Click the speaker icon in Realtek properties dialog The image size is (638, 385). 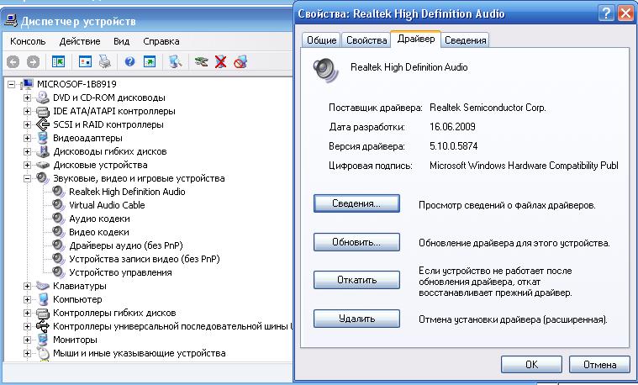pyautogui.click(x=325, y=70)
